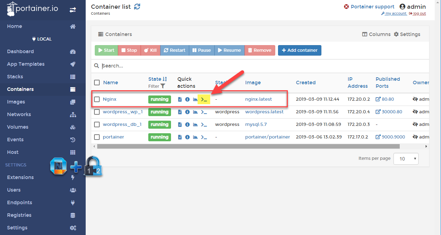Open console icon for wordpress_db_1 row
The width and height of the screenshot is (441, 235).
(204, 124)
